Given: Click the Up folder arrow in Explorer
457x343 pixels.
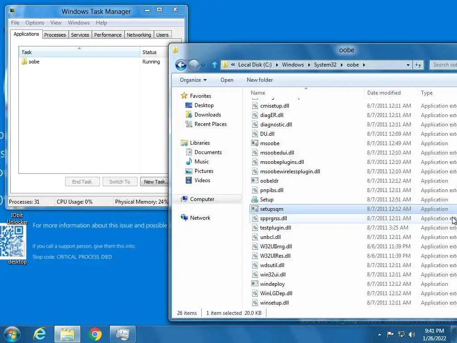Looking at the screenshot, I should tap(215, 65).
